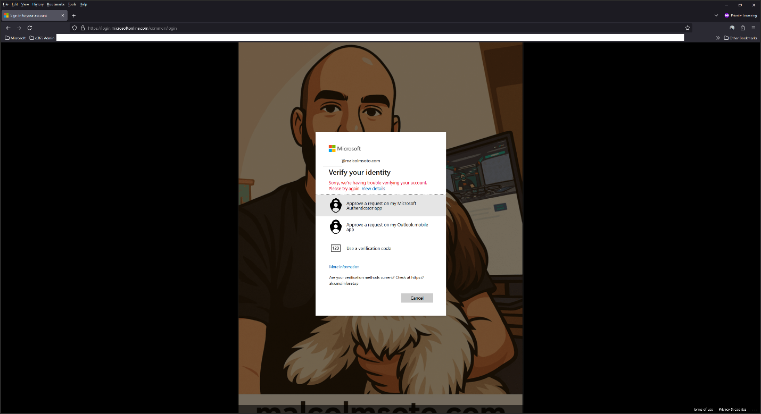This screenshot has height=414, width=761.
Task: Click the padlock site security icon
Action: point(83,28)
